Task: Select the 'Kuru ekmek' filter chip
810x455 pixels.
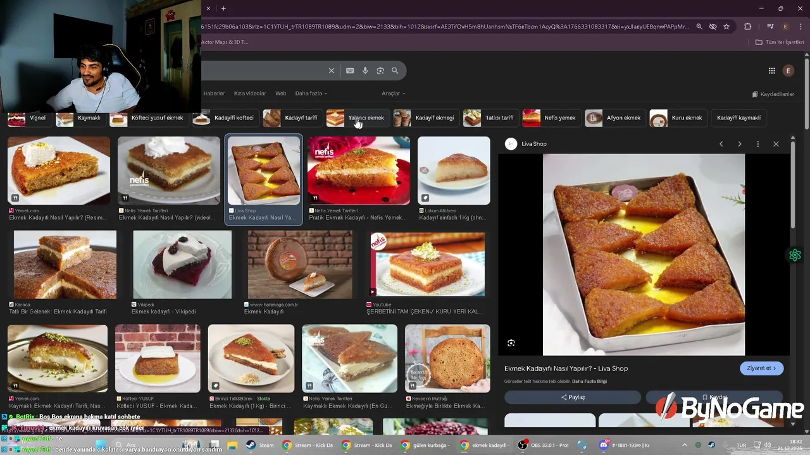Action: (x=678, y=118)
